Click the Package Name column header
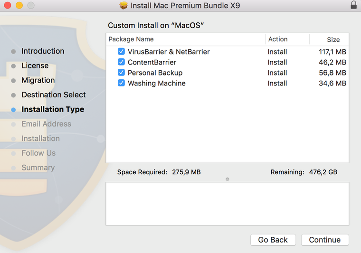 (131, 39)
